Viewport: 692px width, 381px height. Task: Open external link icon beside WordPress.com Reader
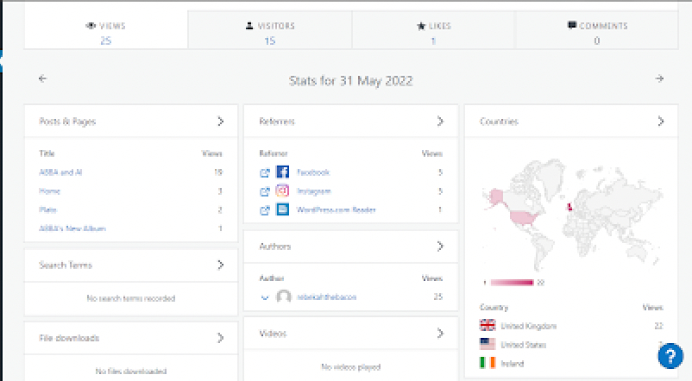[265, 210]
